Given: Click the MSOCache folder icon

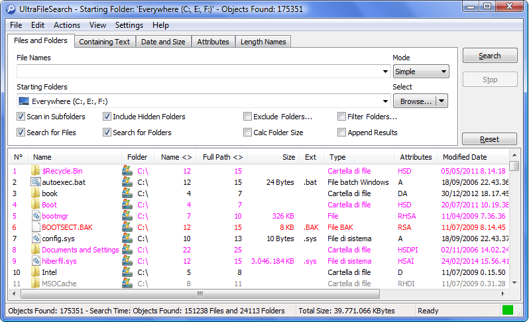Looking at the screenshot, I should click(35, 283).
